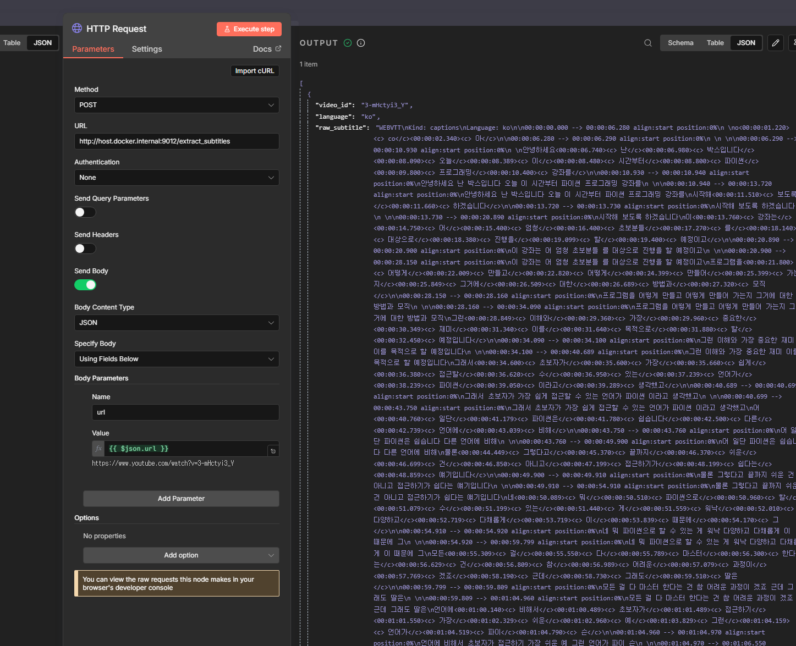Image resolution: width=796 pixels, height=646 pixels.
Task: Toggle Send Query Parameters switch
Action: click(x=85, y=212)
